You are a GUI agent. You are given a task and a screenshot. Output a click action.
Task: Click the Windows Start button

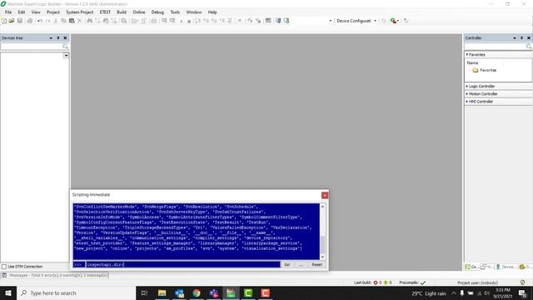pos(8,292)
